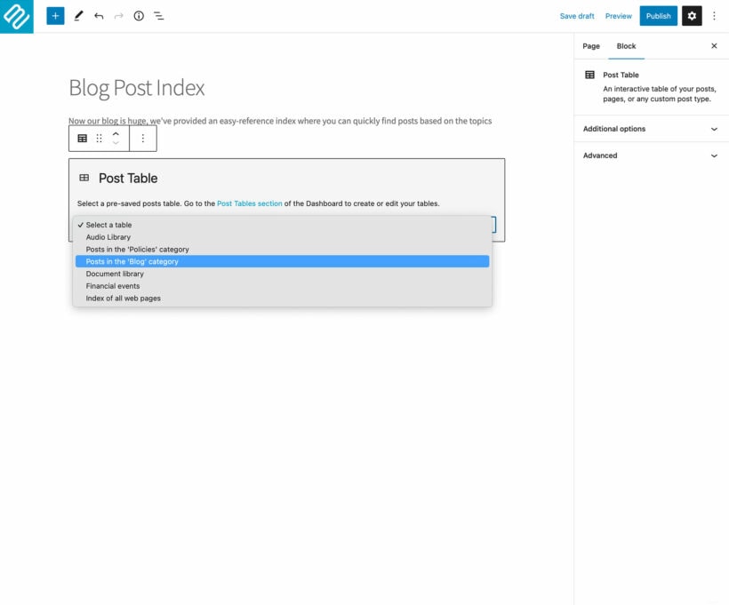Click the up arrow to move block up

(x=116, y=133)
